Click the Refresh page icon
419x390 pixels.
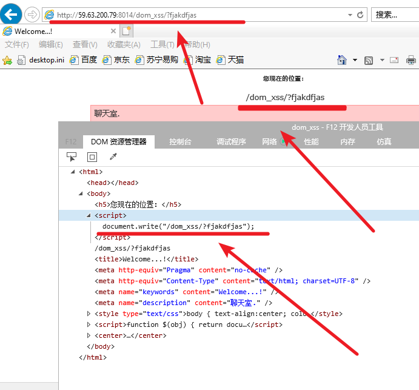(x=360, y=15)
